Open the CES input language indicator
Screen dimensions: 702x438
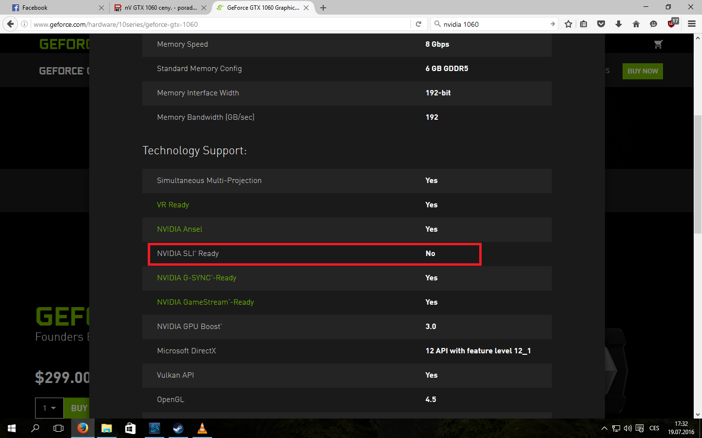pyautogui.click(x=654, y=428)
